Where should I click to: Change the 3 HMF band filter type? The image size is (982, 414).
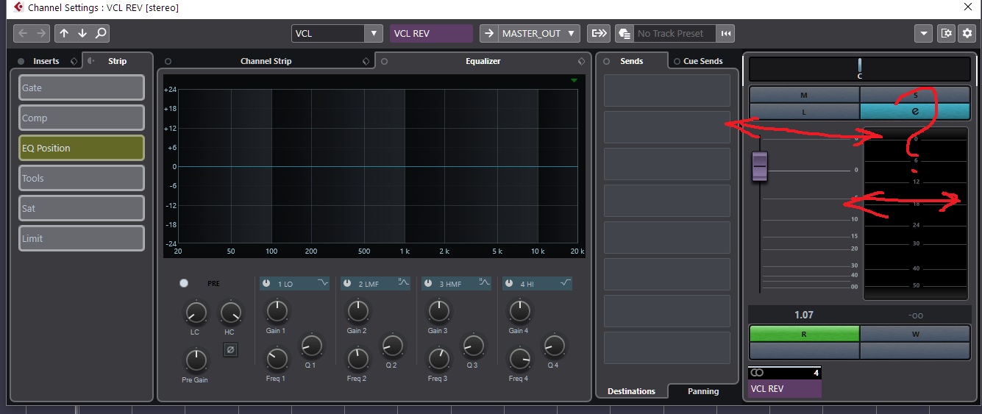(485, 283)
